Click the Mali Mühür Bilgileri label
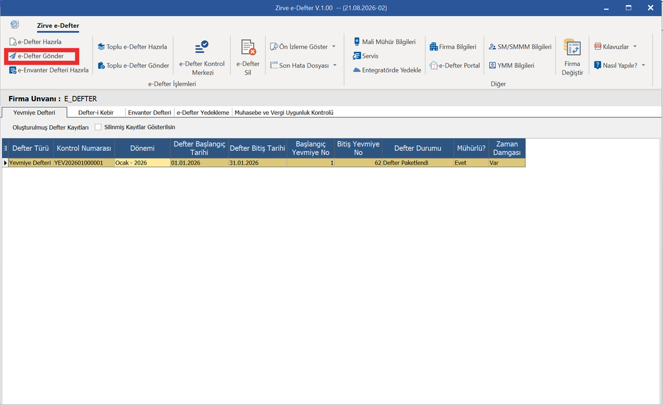Image resolution: width=663 pixels, height=405 pixels. coord(388,42)
